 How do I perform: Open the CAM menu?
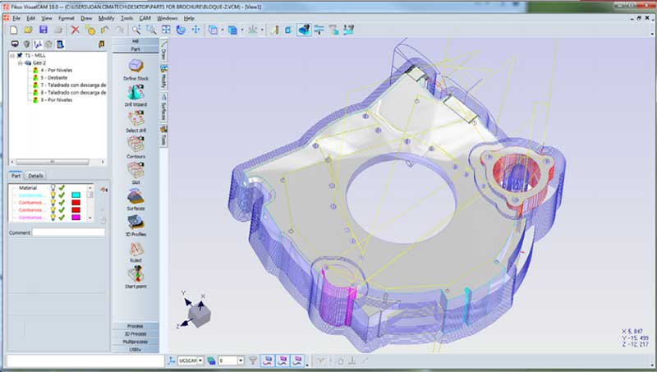tap(143, 17)
